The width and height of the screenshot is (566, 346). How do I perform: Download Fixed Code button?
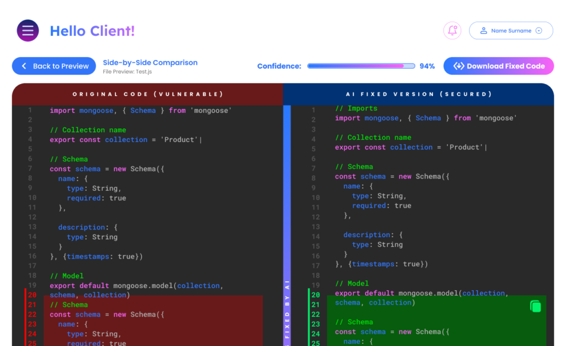(499, 66)
